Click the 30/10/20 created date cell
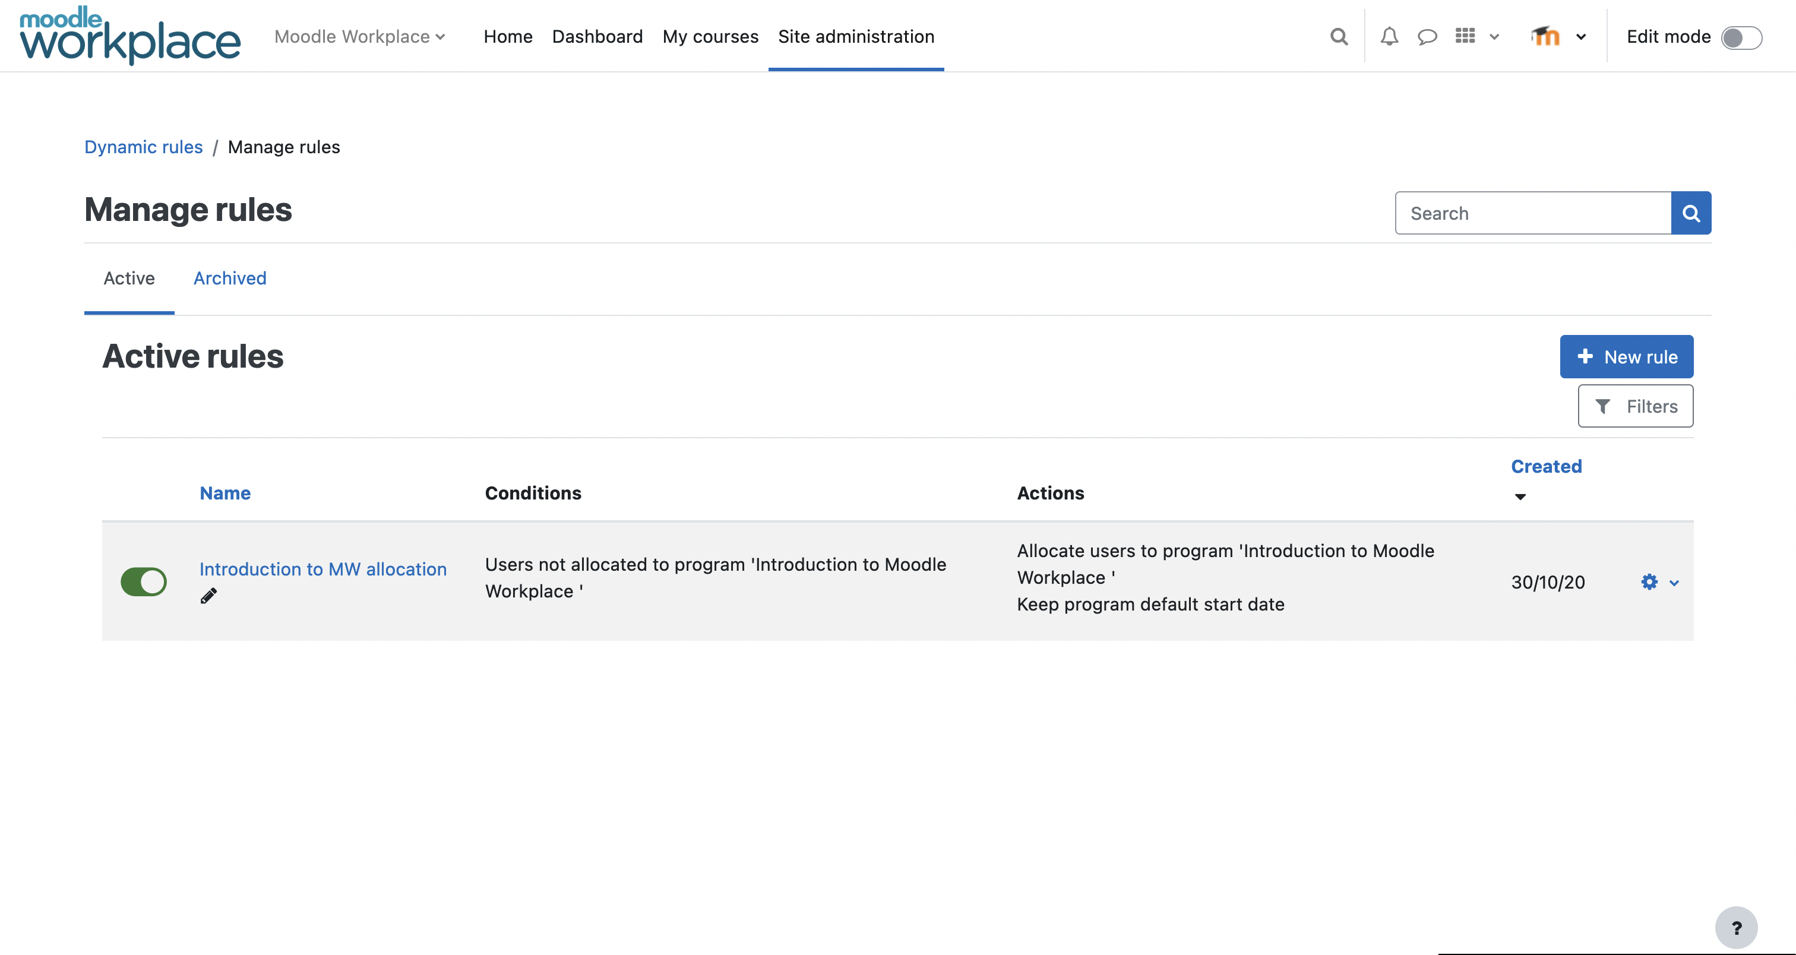 click(x=1547, y=582)
